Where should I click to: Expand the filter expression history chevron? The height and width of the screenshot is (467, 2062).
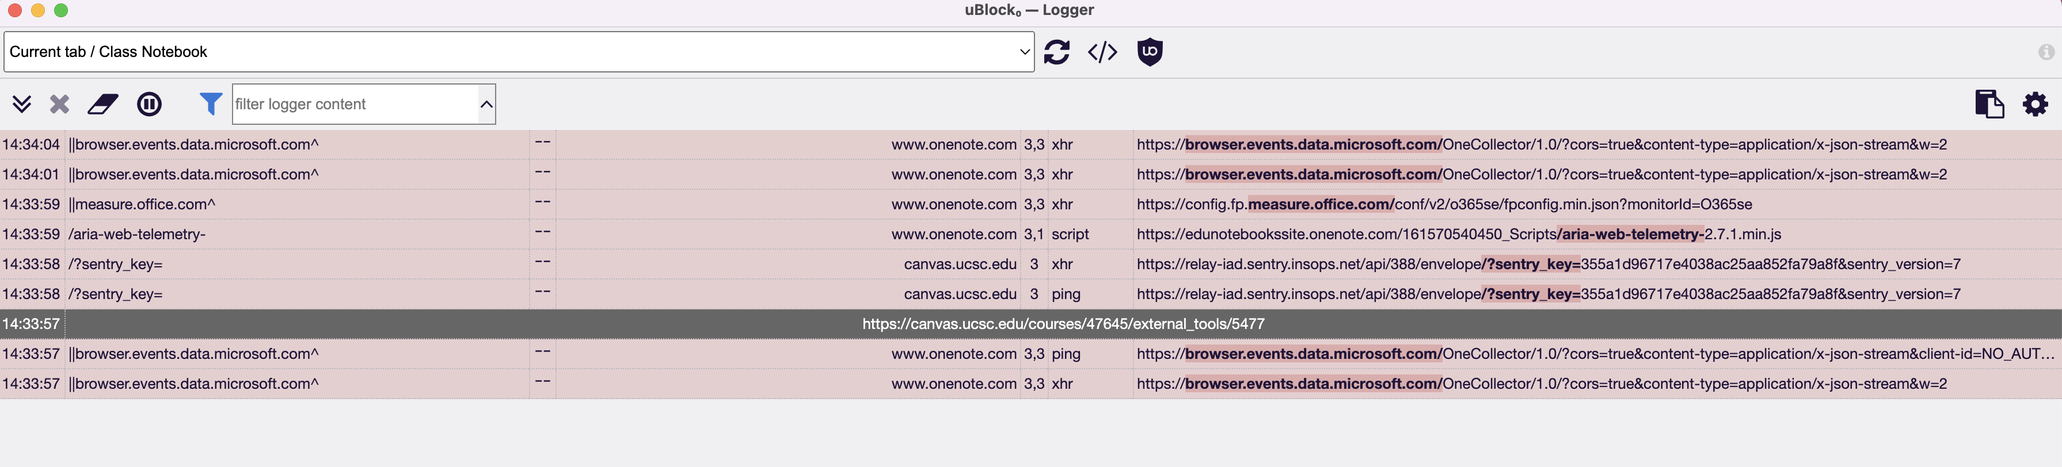click(484, 104)
